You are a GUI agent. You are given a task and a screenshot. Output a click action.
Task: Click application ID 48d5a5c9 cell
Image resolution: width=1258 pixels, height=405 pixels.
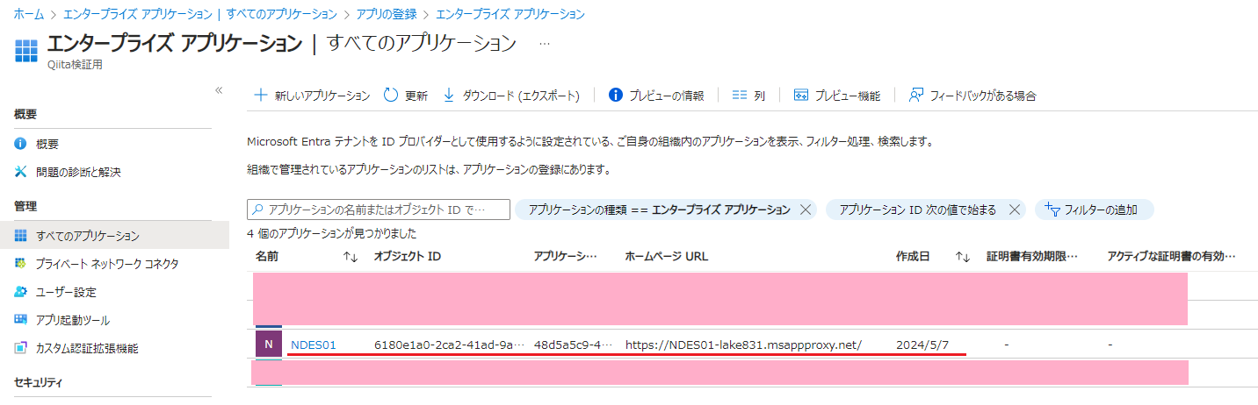573,345
